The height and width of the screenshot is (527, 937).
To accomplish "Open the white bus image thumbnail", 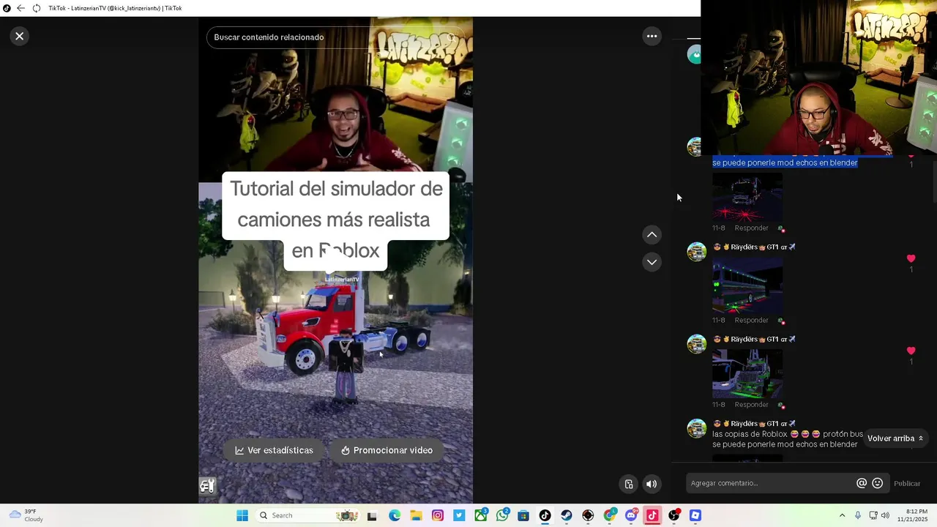I will coord(747,373).
